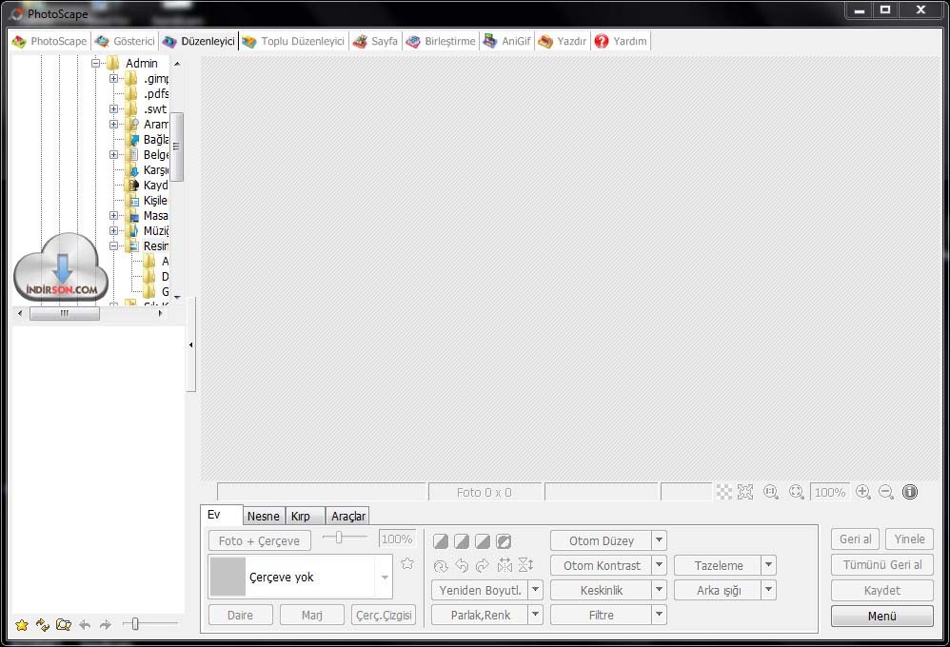Screen dimensions: 950x647
Task: Expand the .swt folder node
Action: tap(113, 109)
